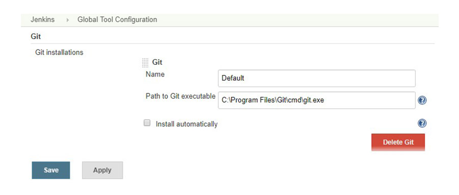Click the Git title beside drag handle
Viewport: 459px width, 195px height.
click(157, 62)
